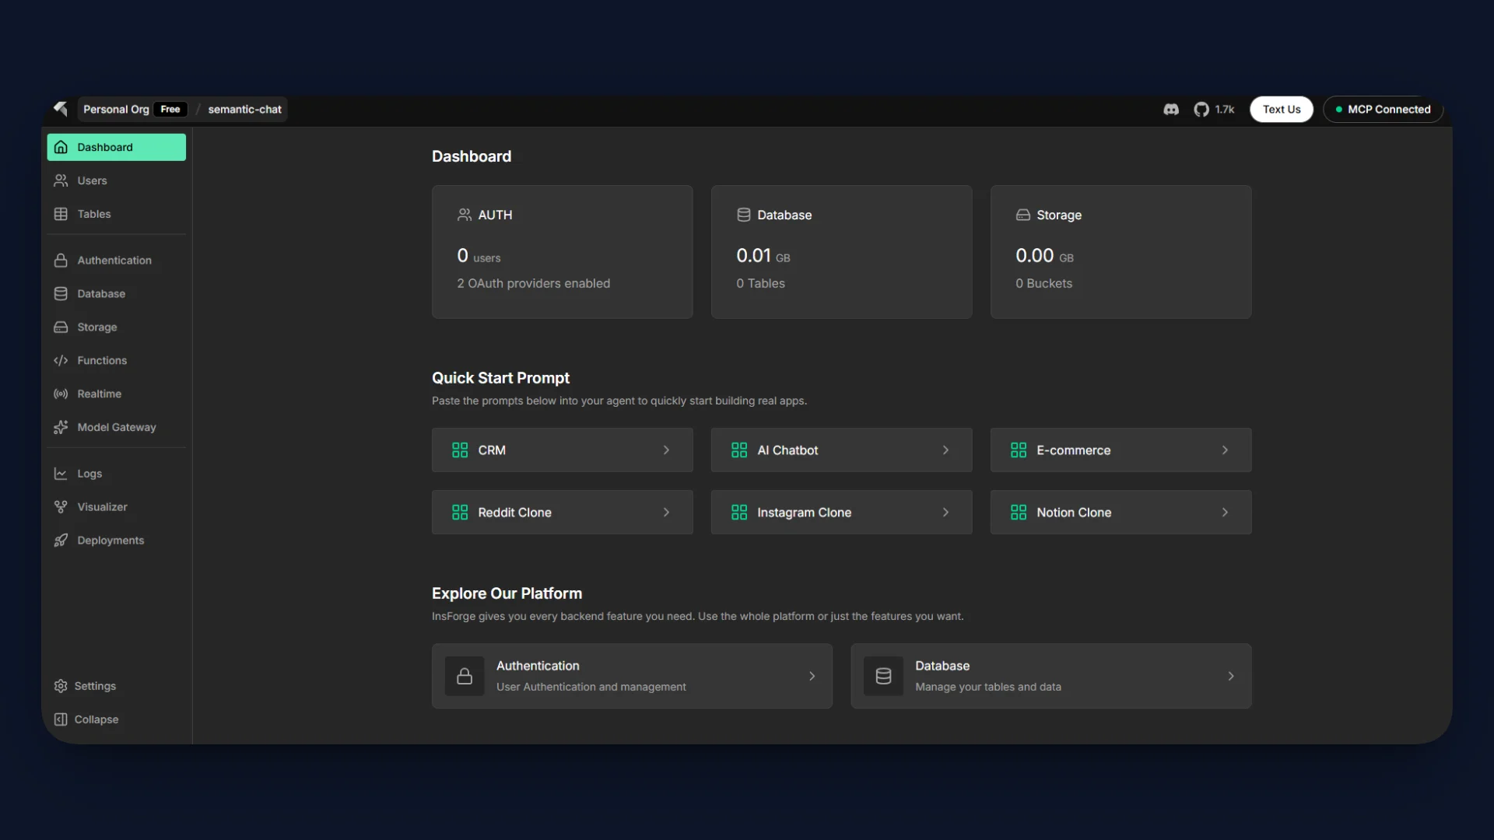Open the Users section in sidebar
Viewport: 1494px width, 840px height.
tap(92, 180)
